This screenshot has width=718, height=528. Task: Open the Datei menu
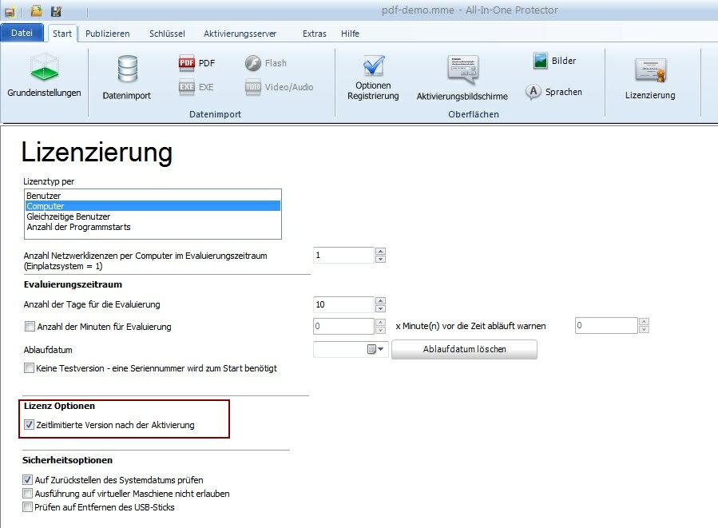coord(22,33)
